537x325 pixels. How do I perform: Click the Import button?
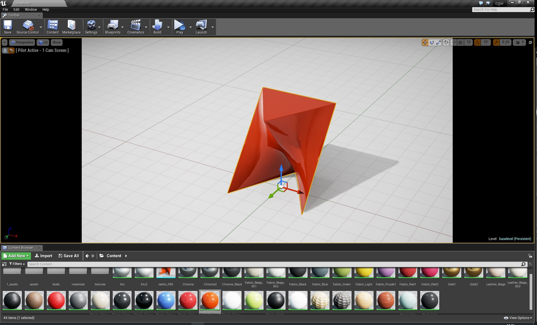(44, 256)
